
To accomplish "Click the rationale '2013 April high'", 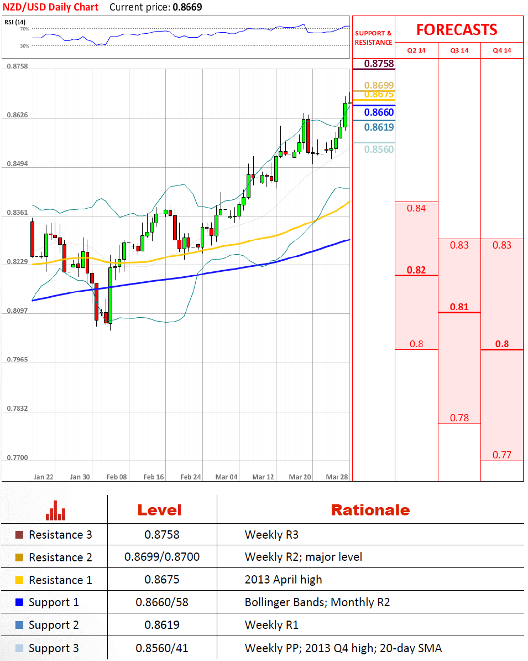I will [x=284, y=580].
